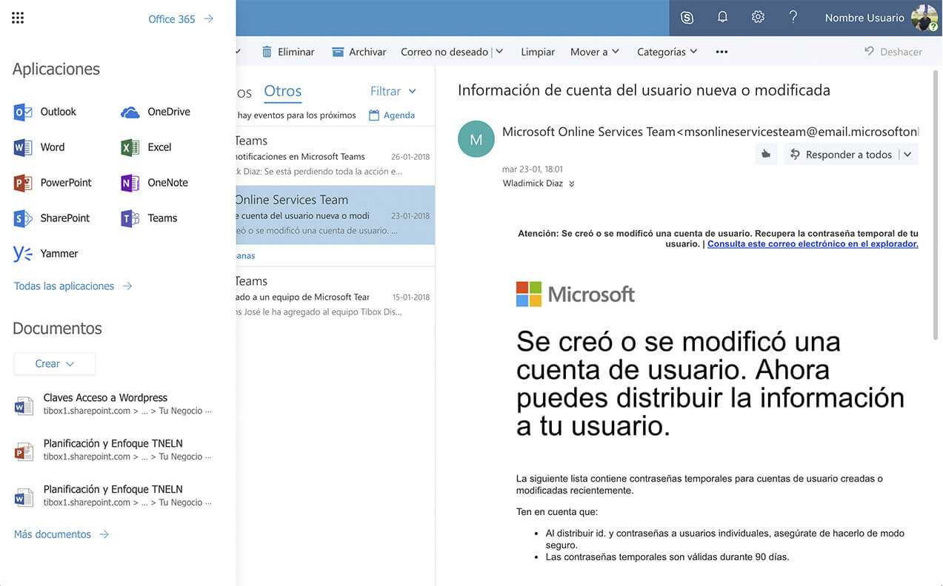This screenshot has height=586, width=943.
Task: Click the Nombre Usuario account name
Action: [864, 18]
